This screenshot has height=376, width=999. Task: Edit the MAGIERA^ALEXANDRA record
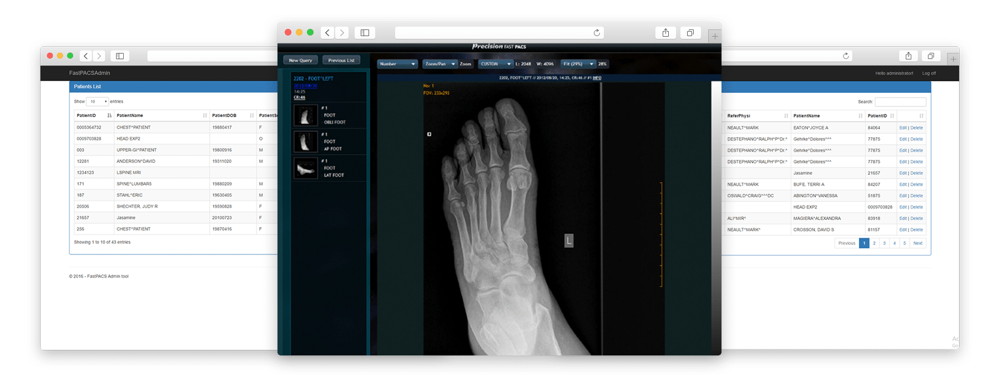tap(903, 218)
